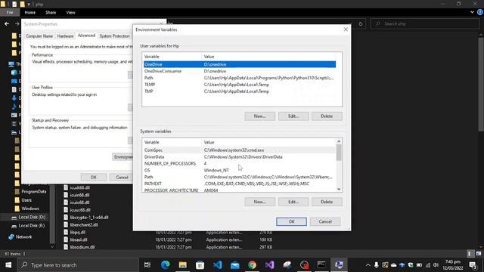
Task: Select the OS system variable row
Action: (x=240, y=170)
